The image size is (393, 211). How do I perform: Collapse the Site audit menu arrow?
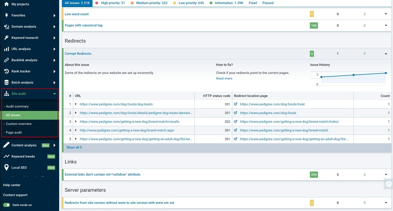54,94
